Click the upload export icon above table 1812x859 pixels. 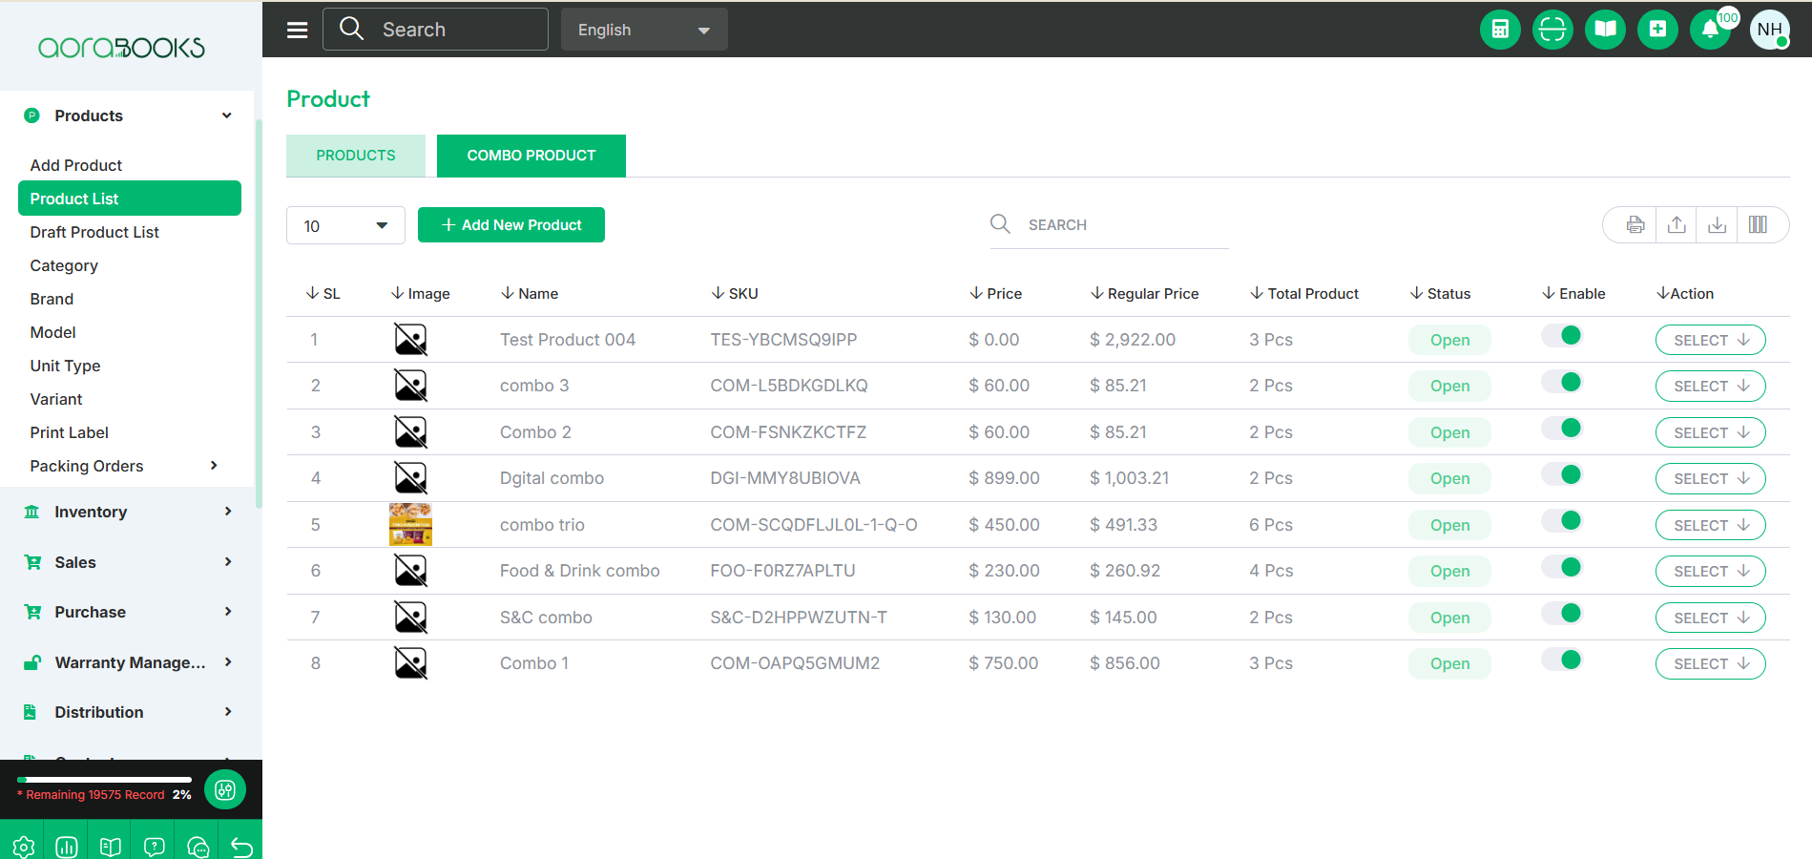pyautogui.click(x=1677, y=225)
